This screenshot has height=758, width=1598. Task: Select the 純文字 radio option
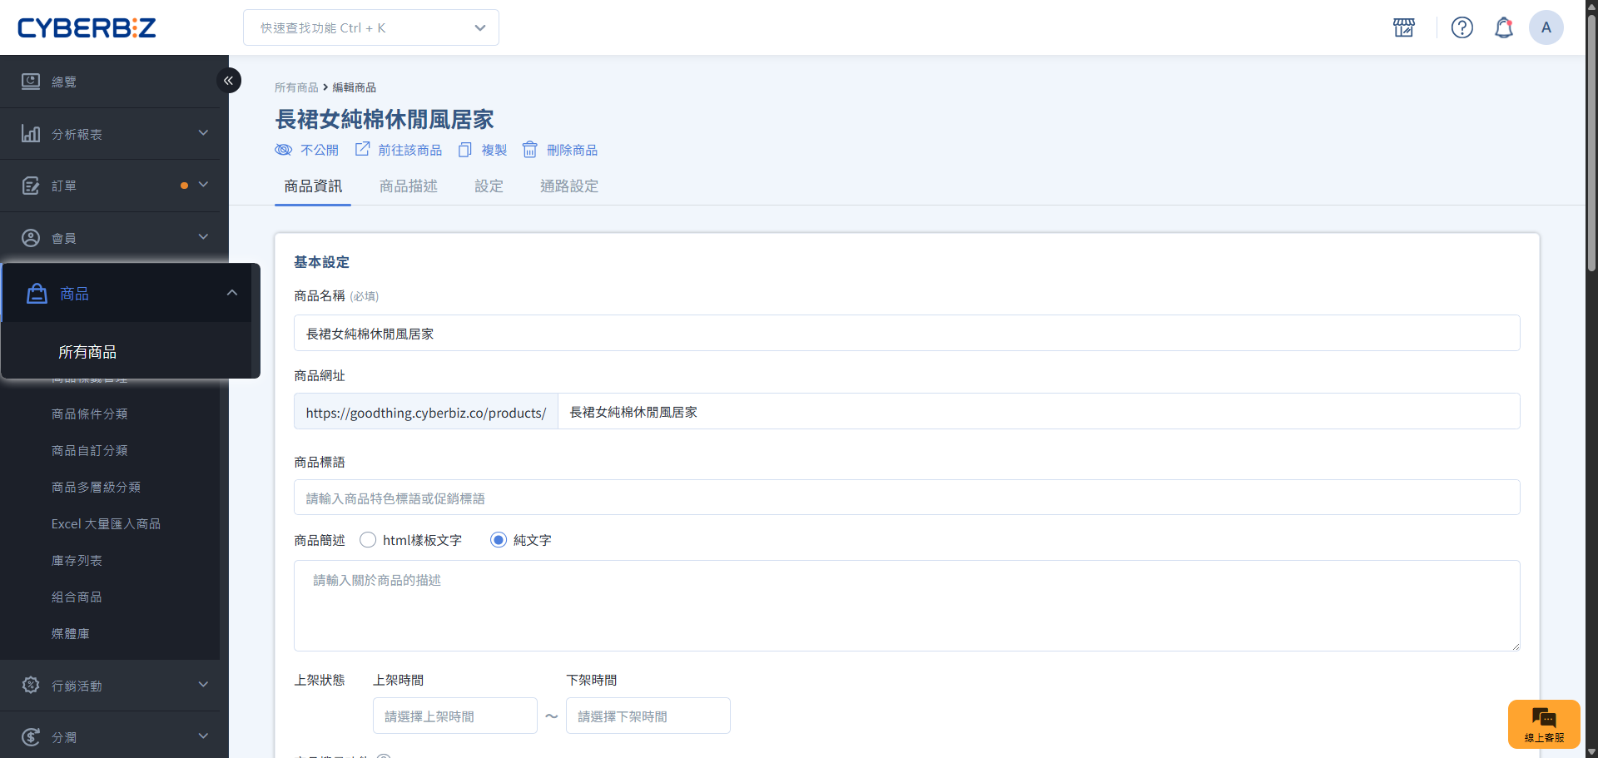point(499,540)
